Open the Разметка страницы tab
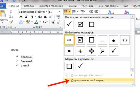The height and width of the screenshot is (92, 140). [x=51, y=6]
